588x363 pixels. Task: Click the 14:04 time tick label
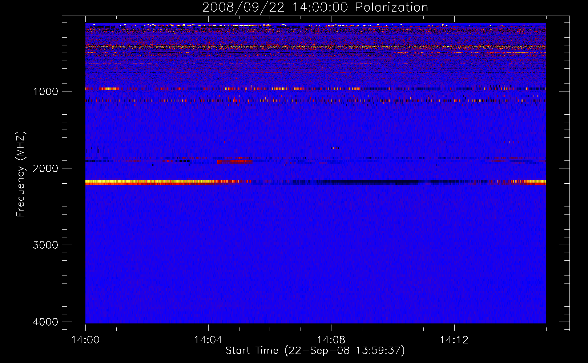tap(208, 340)
